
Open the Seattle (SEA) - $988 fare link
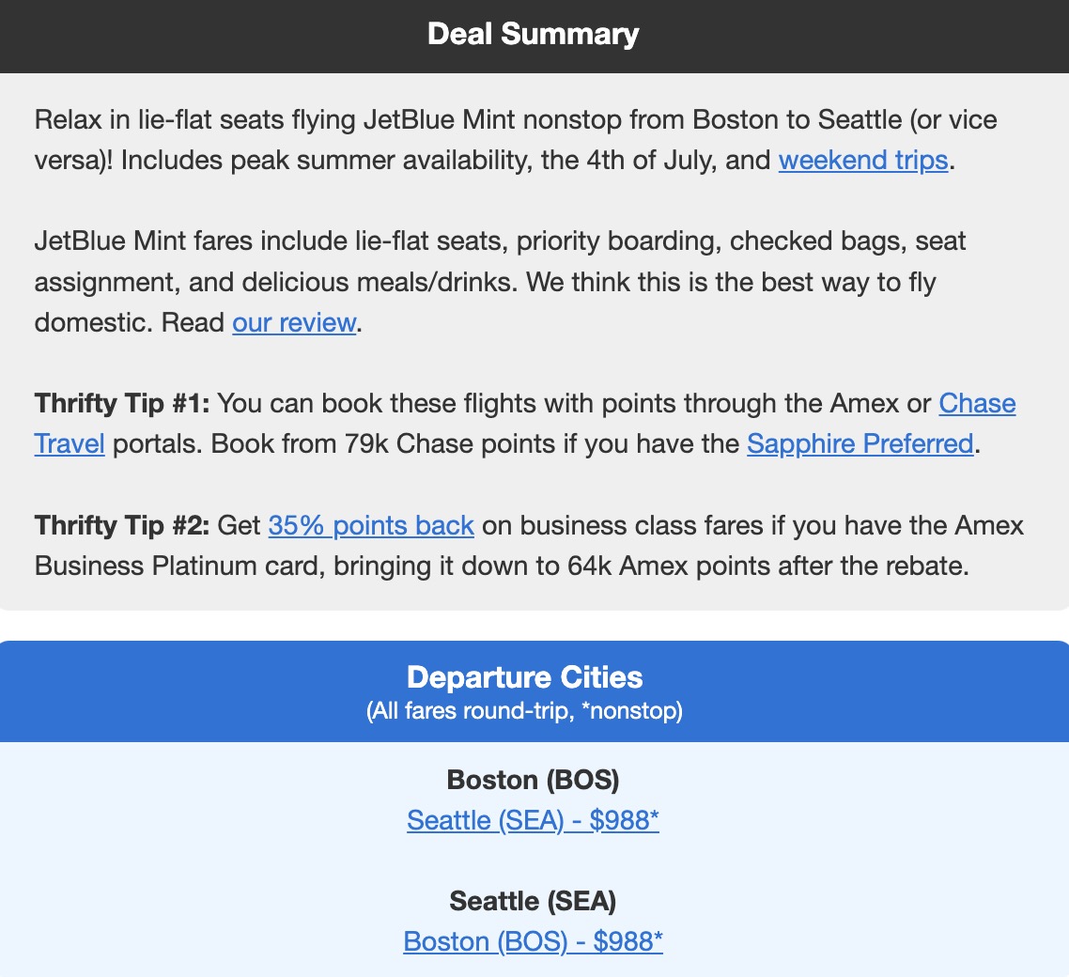pos(533,820)
